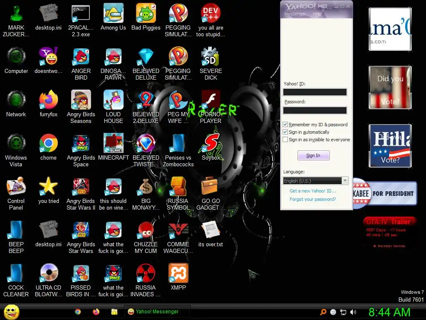Open the Did you Vote? Hillary gadget
This screenshot has width=426, height=320.
pyautogui.click(x=390, y=145)
